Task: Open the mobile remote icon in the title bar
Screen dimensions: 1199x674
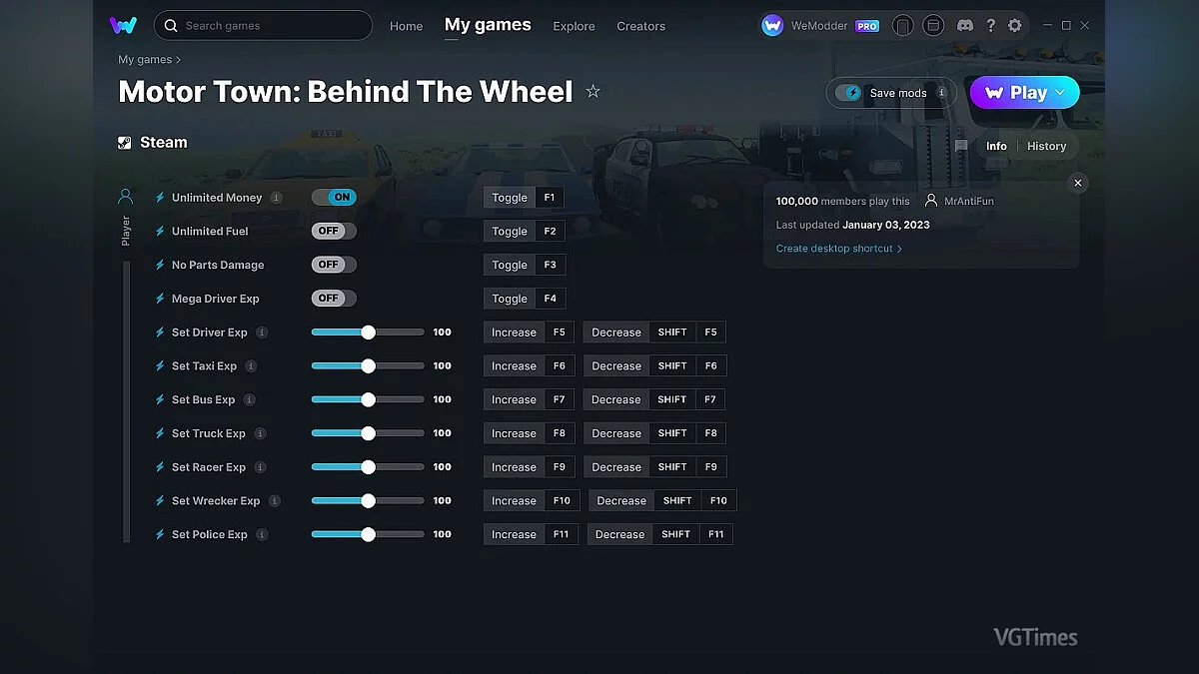Action: (x=902, y=25)
